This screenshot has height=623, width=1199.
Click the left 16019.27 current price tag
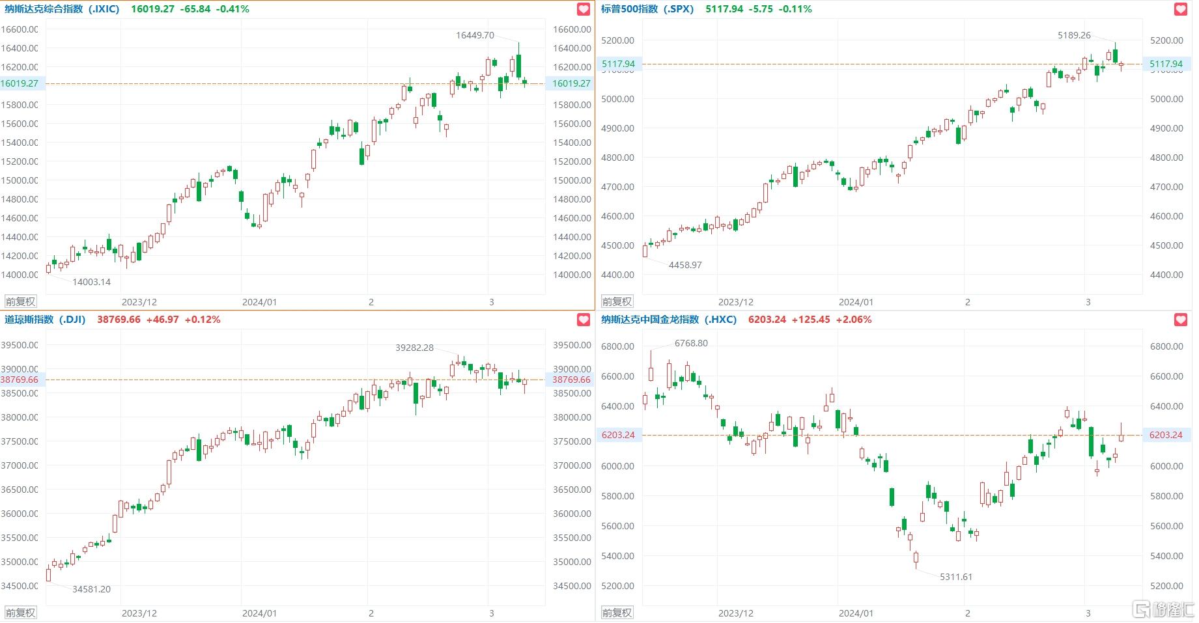point(20,83)
